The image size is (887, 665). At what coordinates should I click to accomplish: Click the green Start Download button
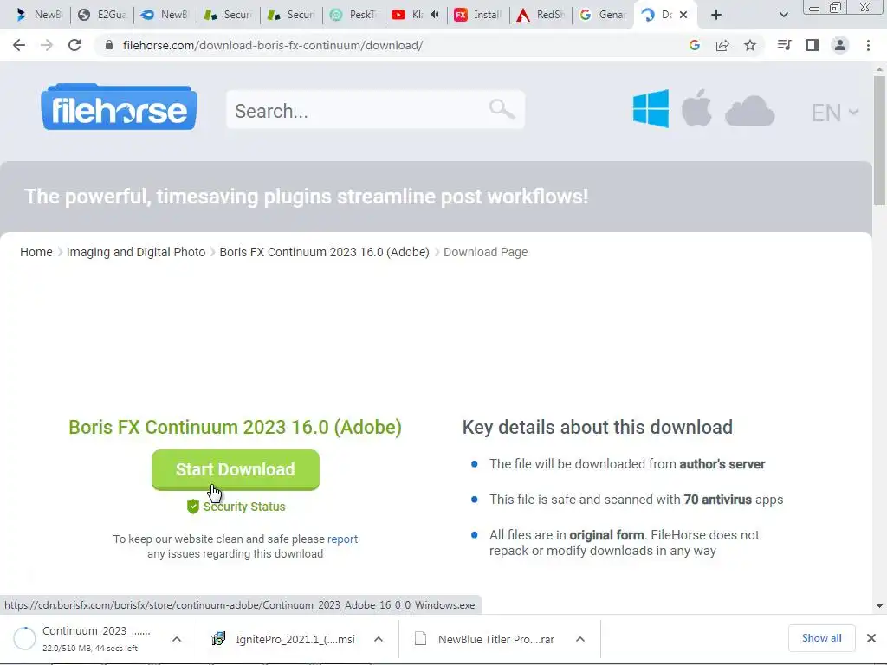[236, 469]
